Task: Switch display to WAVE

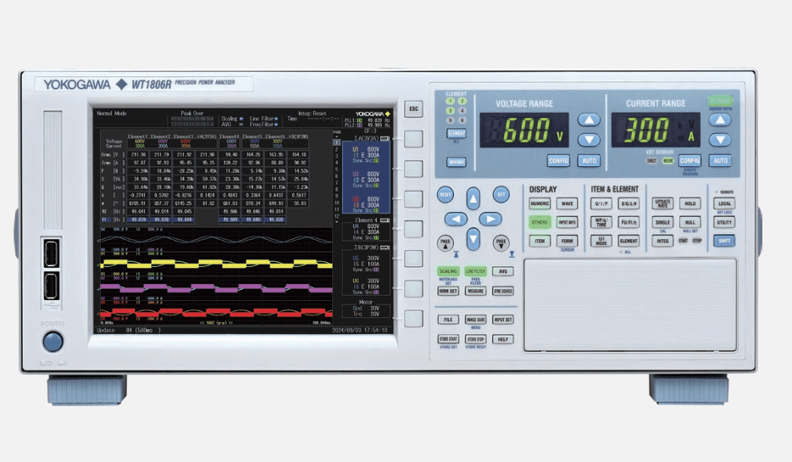Action: coord(568,203)
